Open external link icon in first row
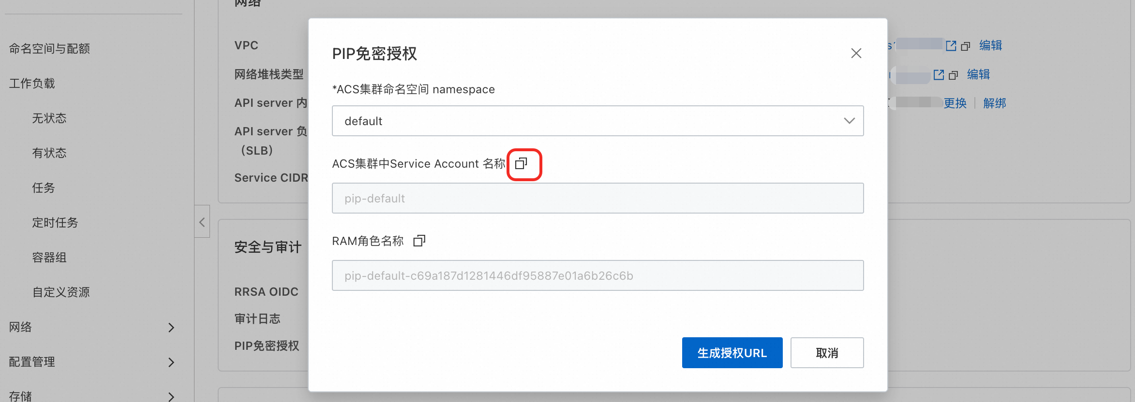 951,46
